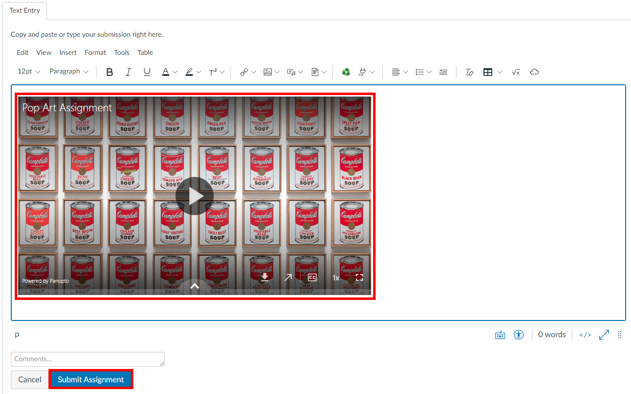This screenshot has width=631, height=394.
Task: Open the equation editor icon
Action: (515, 72)
